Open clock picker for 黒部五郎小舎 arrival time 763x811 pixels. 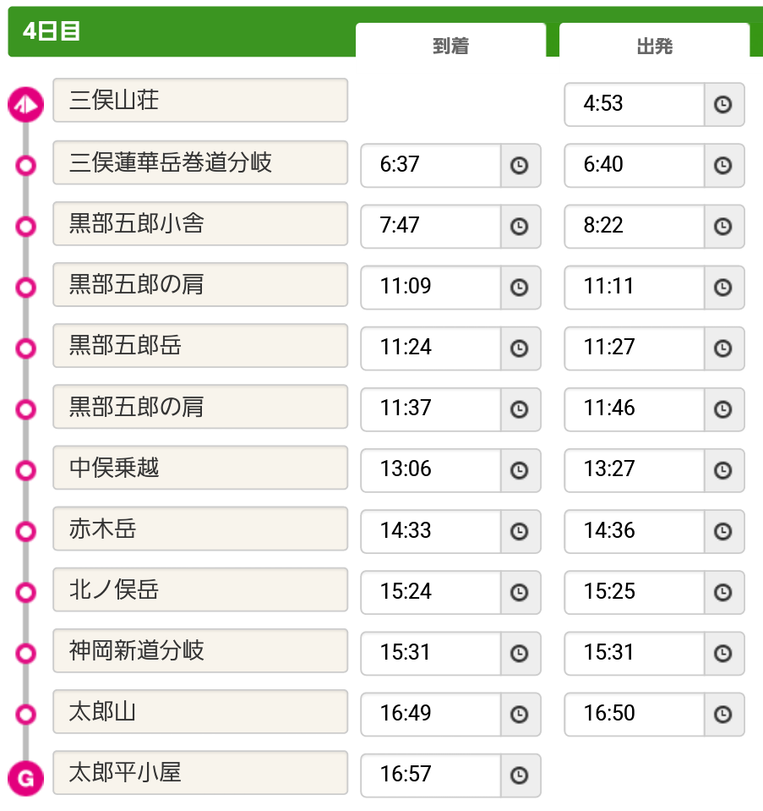click(x=520, y=227)
